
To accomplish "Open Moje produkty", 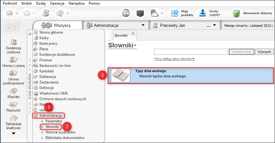I will point(182,13).
